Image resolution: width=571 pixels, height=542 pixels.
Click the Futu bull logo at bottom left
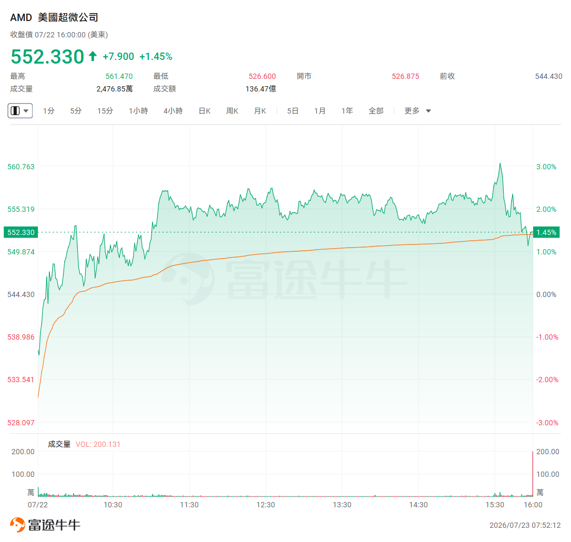(x=17, y=525)
